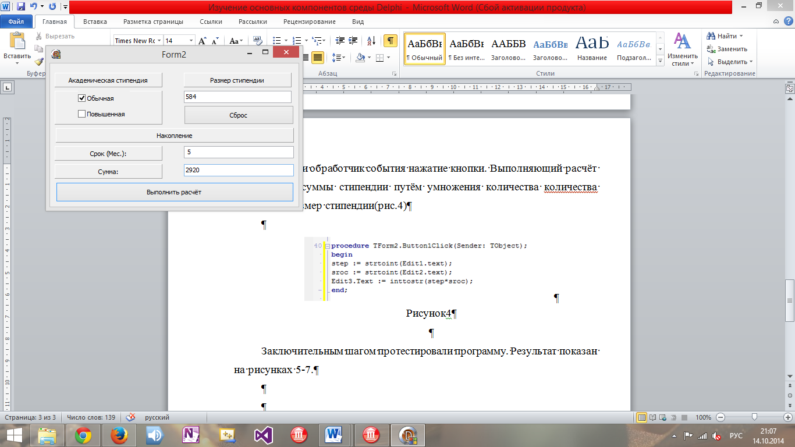Undo the last action in Word
The height and width of the screenshot is (447, 795).
(x=34, y=7)
